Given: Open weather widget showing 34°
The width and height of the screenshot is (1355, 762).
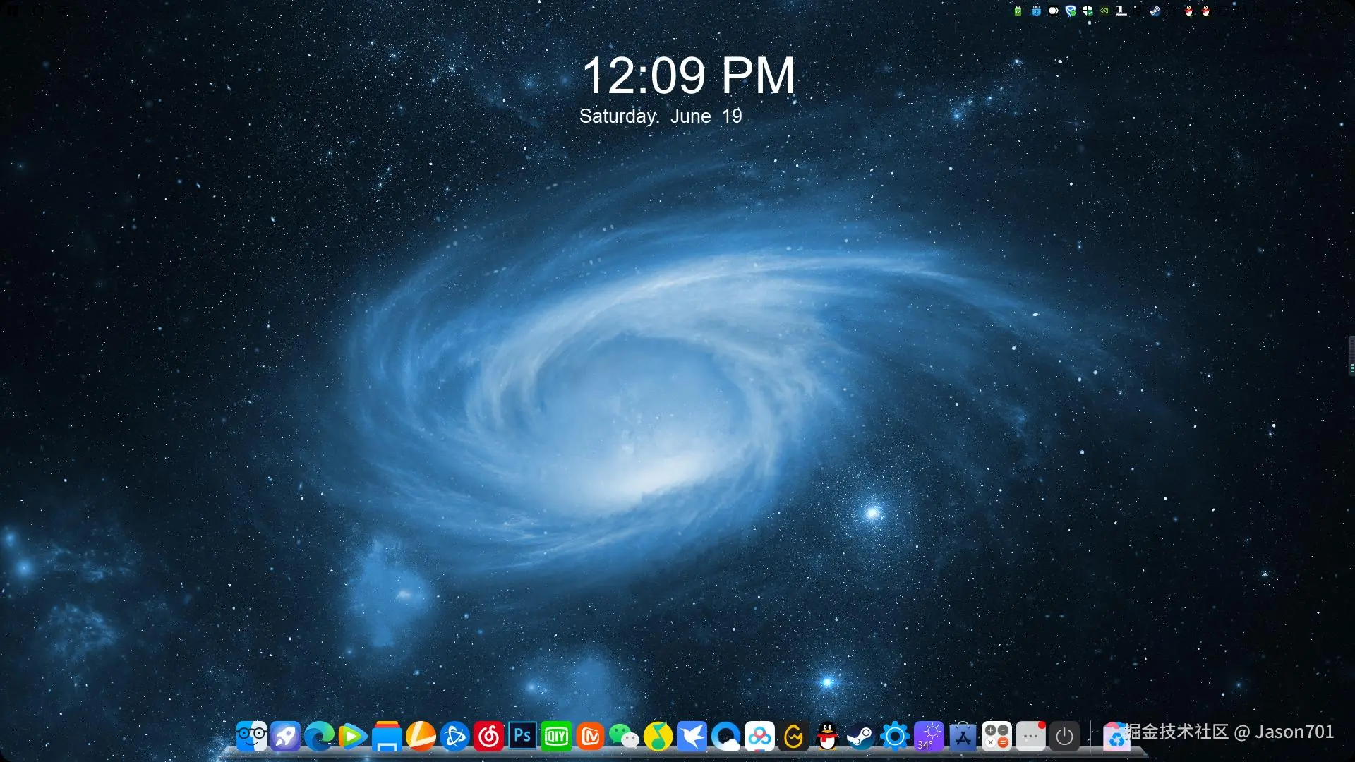Looking at the screenshot, I should (929, 737).
